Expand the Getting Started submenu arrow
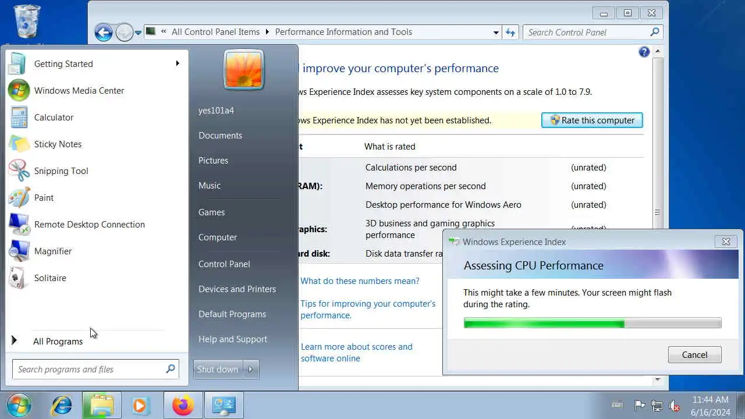This screenshot has width=745, height=419. [x=178, y=63]
